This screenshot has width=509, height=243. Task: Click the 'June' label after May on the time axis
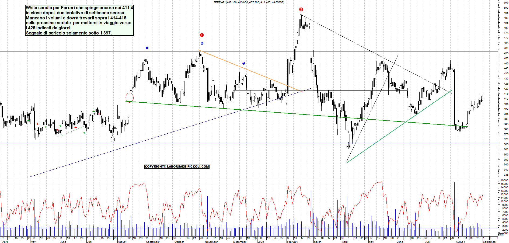(x=63, y=242)
